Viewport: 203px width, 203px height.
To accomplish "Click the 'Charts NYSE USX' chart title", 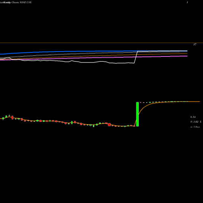I will 22,2.
